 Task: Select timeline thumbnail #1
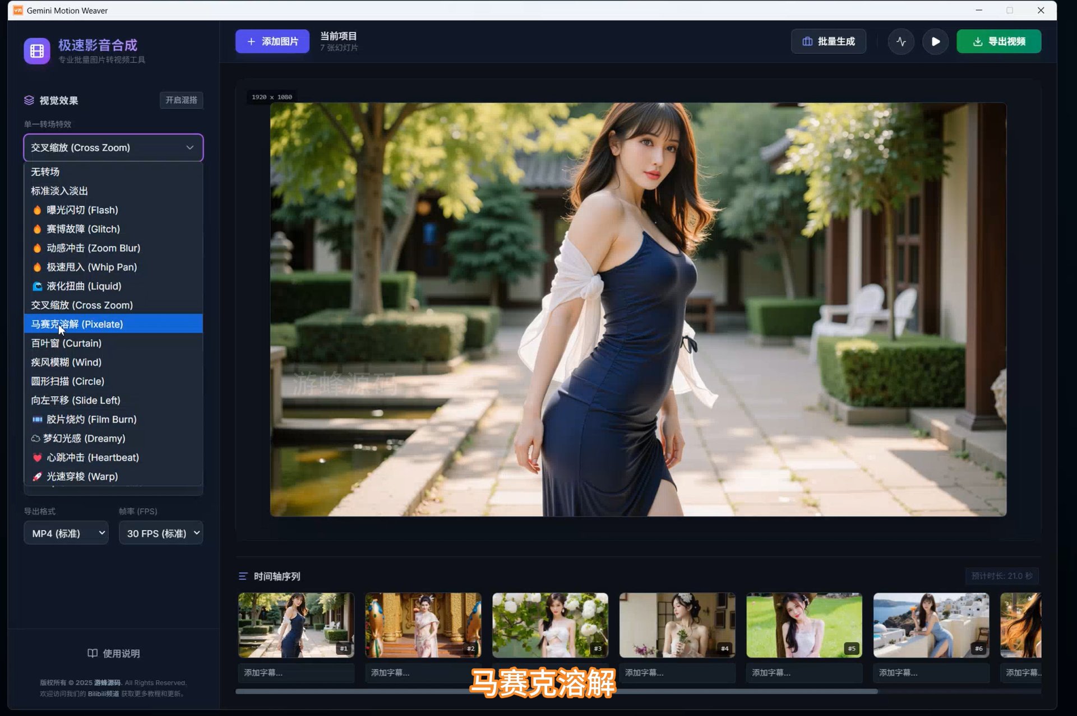tap(296, 625)
